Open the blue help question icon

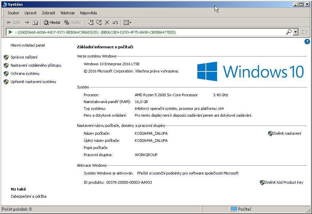tap(307, 42)
